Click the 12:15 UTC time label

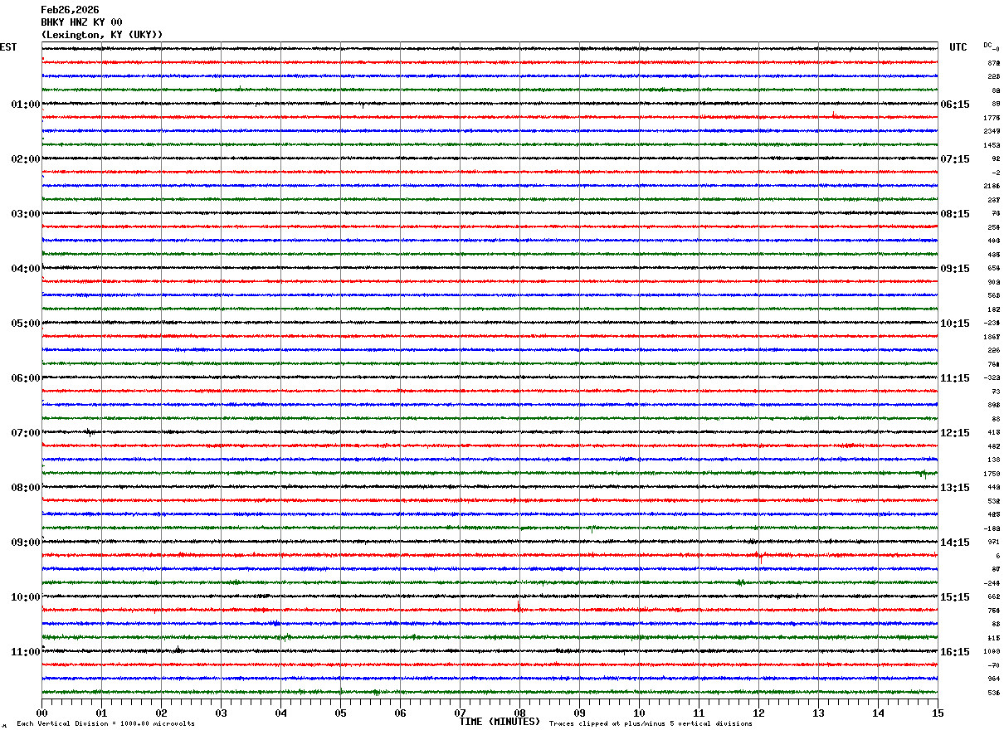954,433
